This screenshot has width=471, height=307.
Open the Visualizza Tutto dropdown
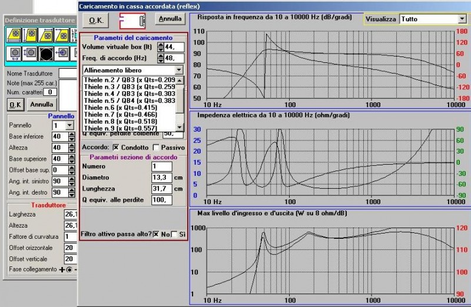(x=462, y=19)
